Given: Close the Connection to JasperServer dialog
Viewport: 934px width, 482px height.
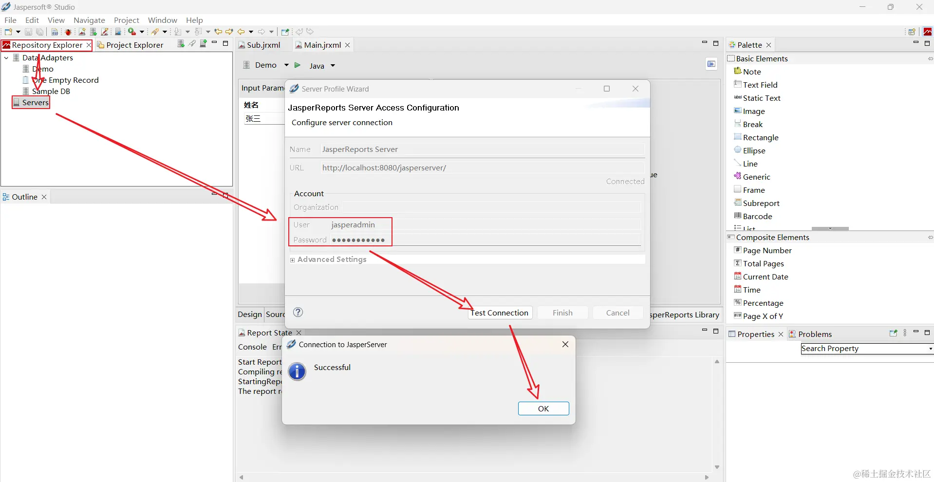Looking at the screenshot, I should pyautogui.click(x=565, y=344).
